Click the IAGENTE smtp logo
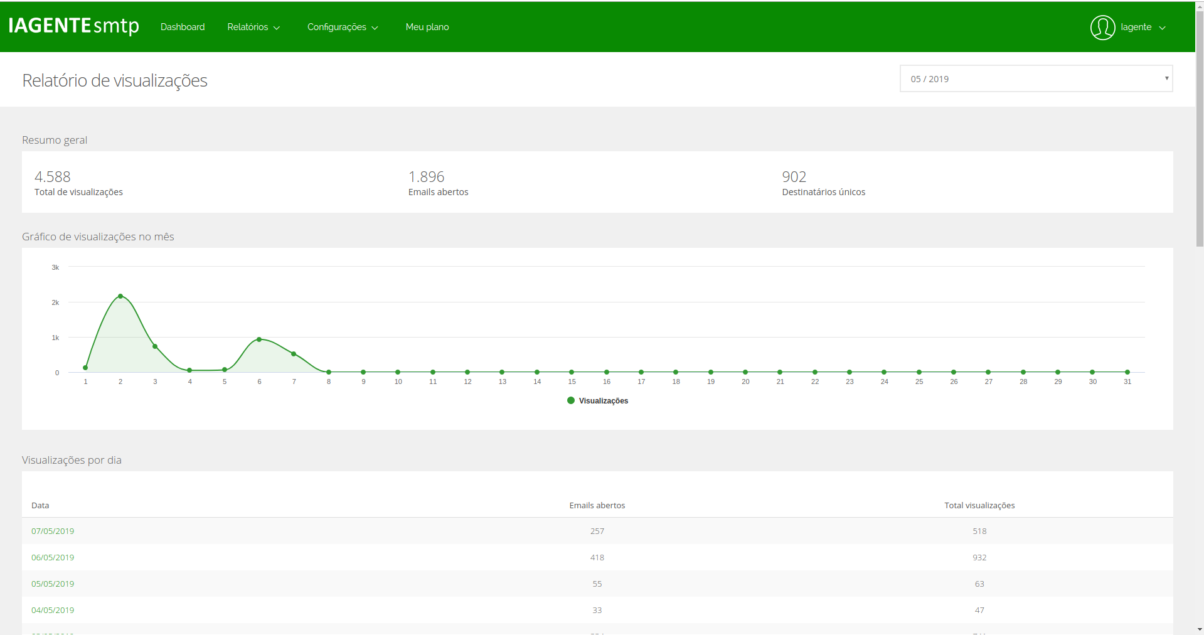 point(73,26)
